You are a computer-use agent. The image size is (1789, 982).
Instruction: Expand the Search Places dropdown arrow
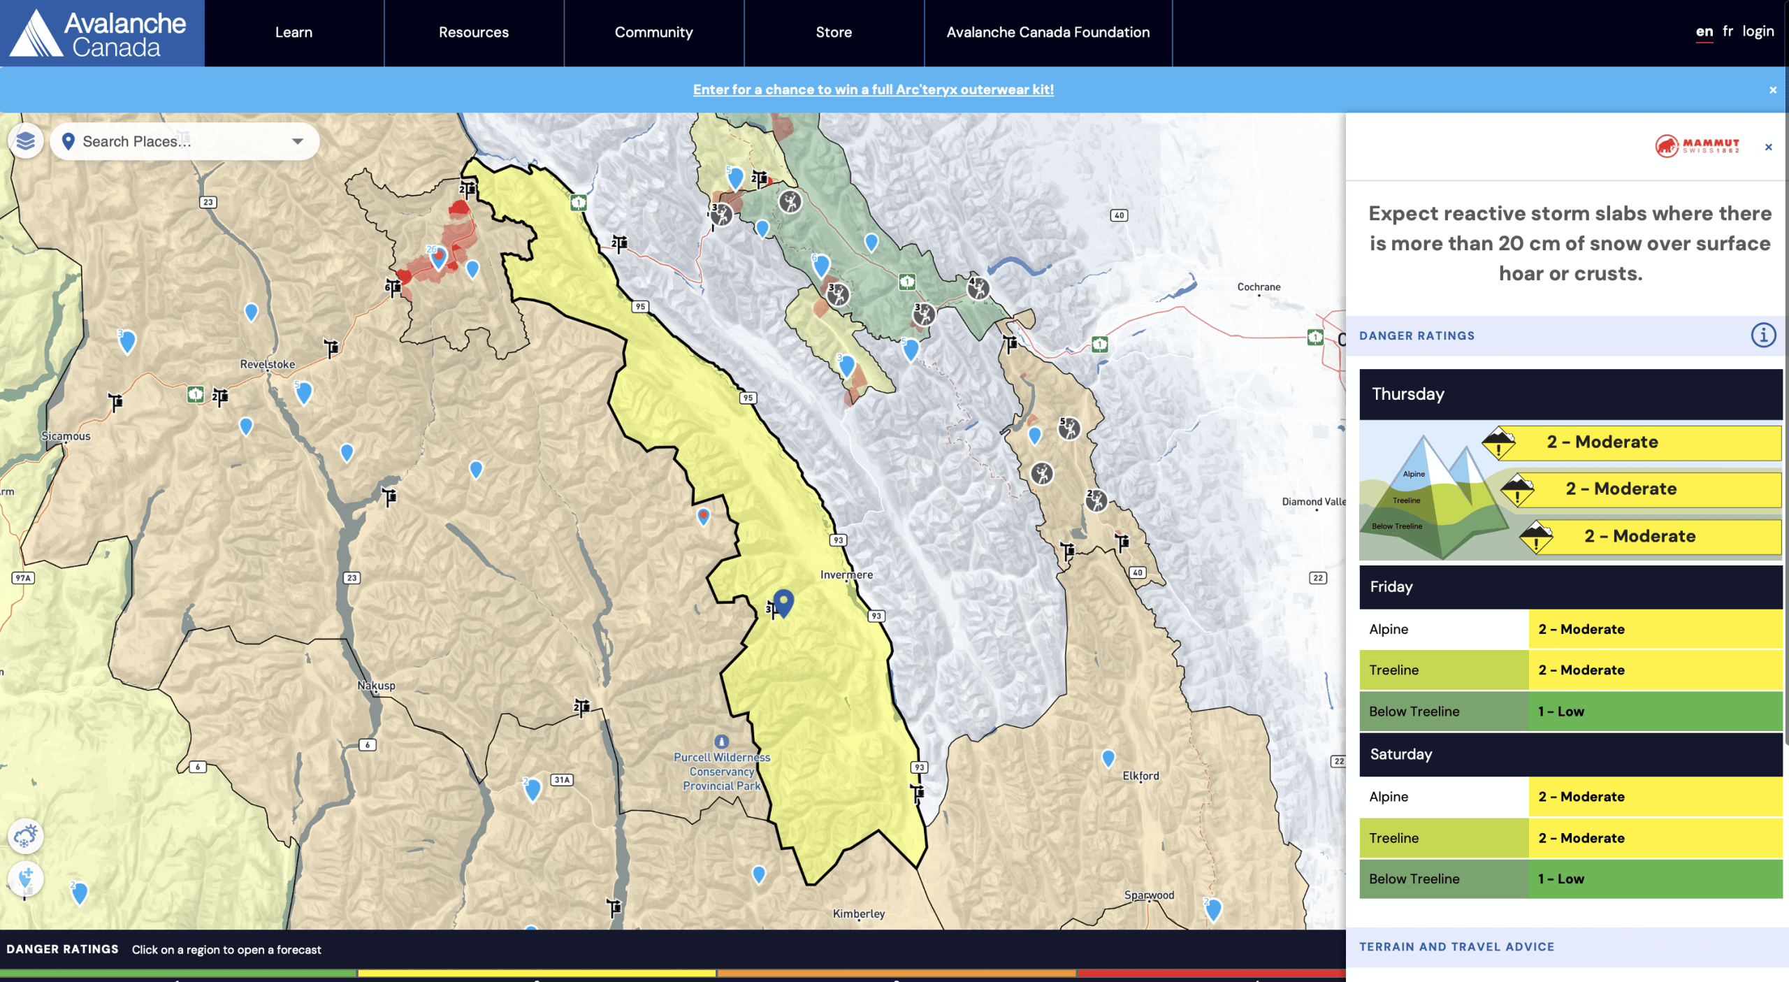[298, 141]
